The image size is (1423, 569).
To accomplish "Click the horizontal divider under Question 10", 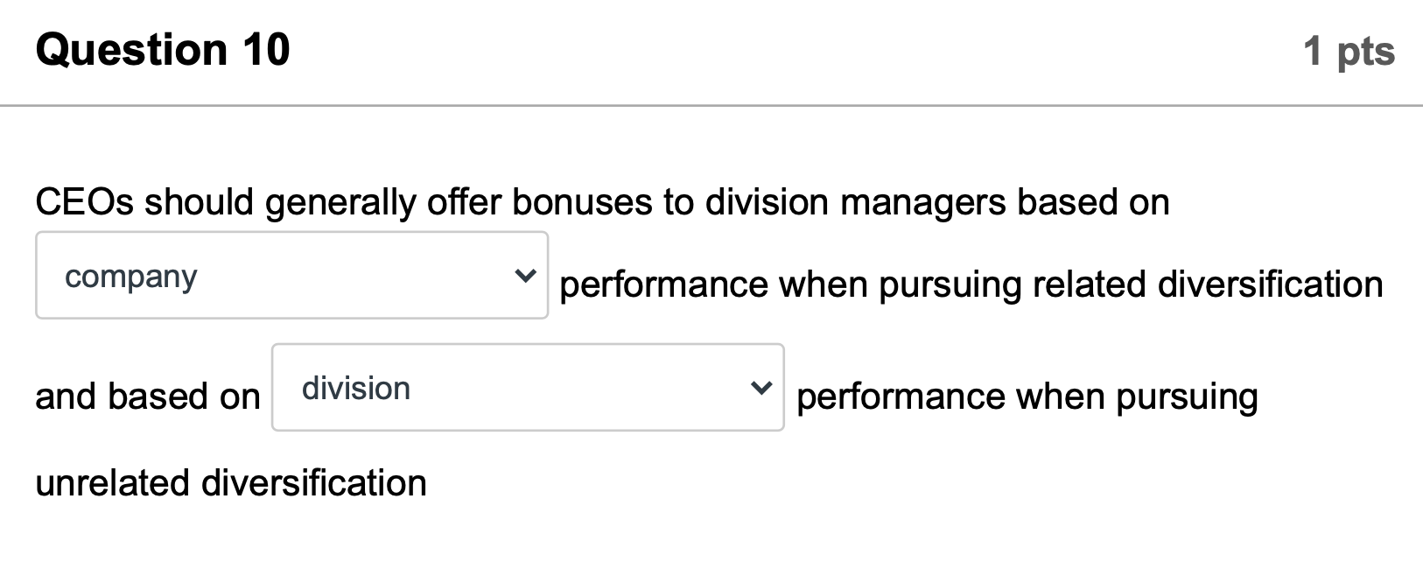I will [711, 106].
